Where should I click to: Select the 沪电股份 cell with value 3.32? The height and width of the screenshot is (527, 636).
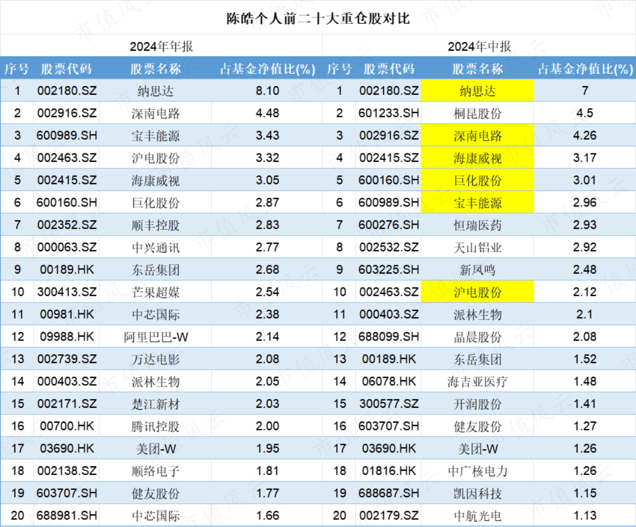155,158
